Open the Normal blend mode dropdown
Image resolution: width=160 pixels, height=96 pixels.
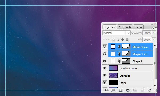(x=117, y=33)
